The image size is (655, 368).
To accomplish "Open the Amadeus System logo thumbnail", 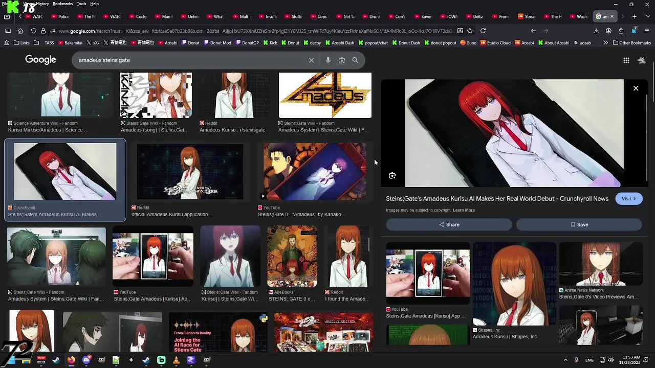I will pyautogui.click(x=325, y=95).
